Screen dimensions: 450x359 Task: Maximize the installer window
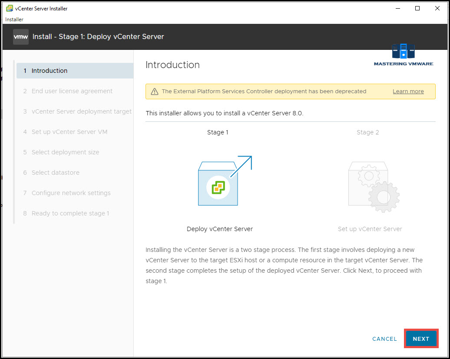[417, 8]
